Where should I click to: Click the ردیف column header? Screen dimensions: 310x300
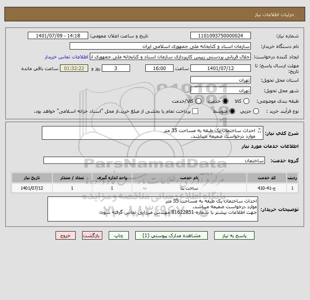(x=292, y=178)
